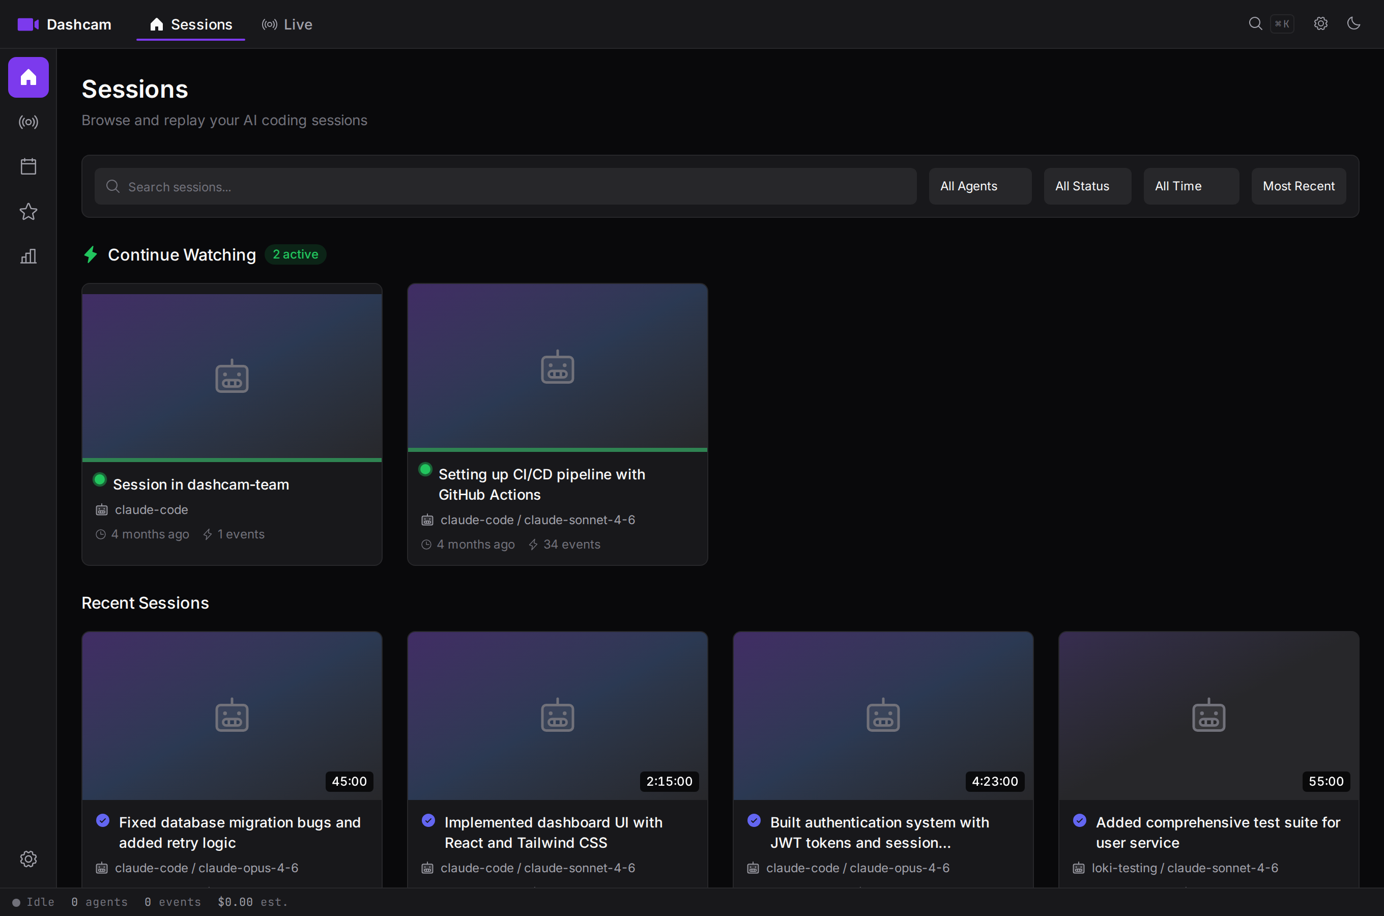
Task: Click the progress bar on the dashcam-team card
Action: point(232,461)
